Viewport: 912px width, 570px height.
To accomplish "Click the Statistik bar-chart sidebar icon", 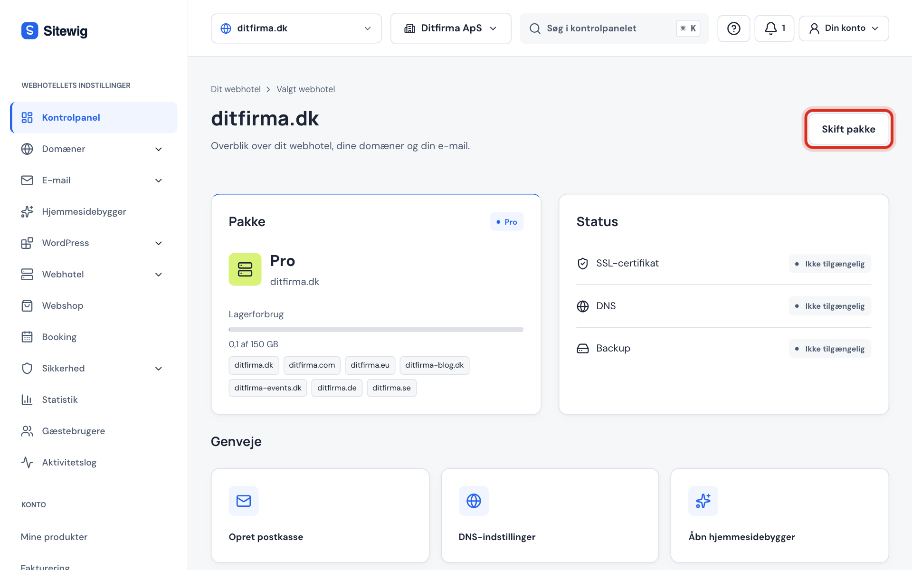I will [27, 400].
